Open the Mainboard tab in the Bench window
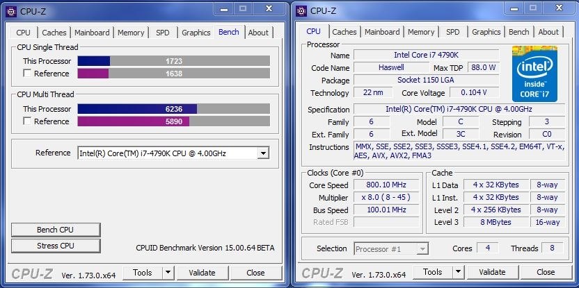Viewport: 579px width, 288px height. click(92, 33)
